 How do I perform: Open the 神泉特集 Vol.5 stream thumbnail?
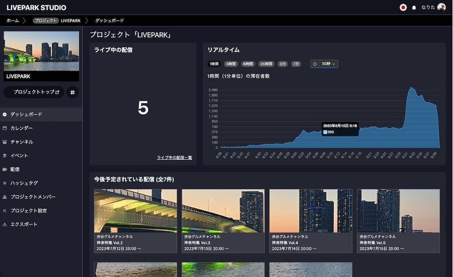coord(398,210)
